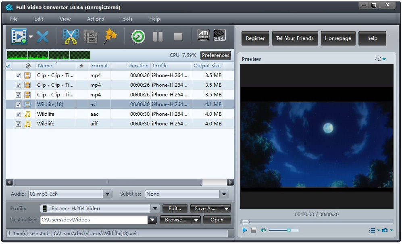Image resolution: width=402 pixels, height=244 pixels.
Task: Click the Browse... button
Action: (x=176, y=220)
